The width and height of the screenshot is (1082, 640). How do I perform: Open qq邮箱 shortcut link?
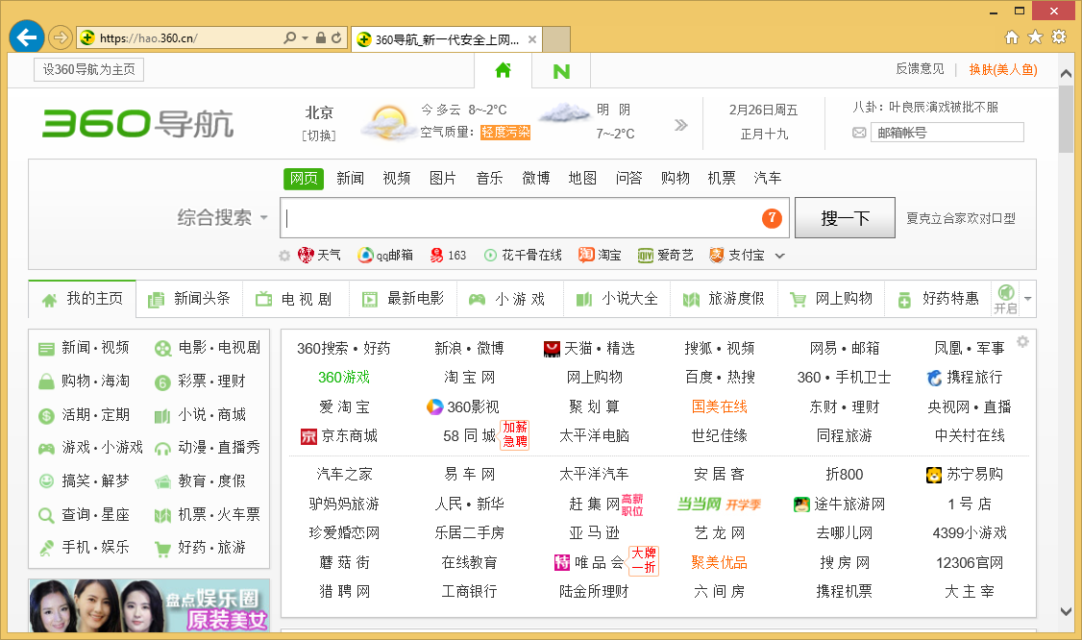pos(385,256)
